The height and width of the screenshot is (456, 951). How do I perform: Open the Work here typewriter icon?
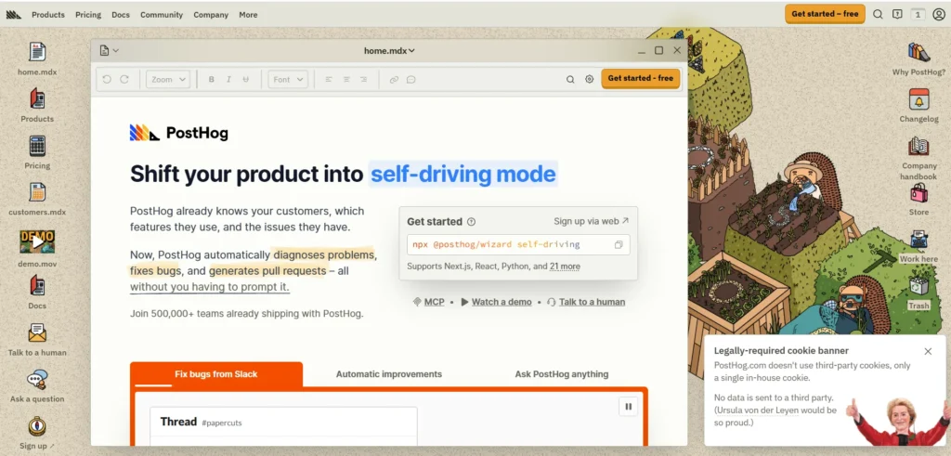pos(918,240)
